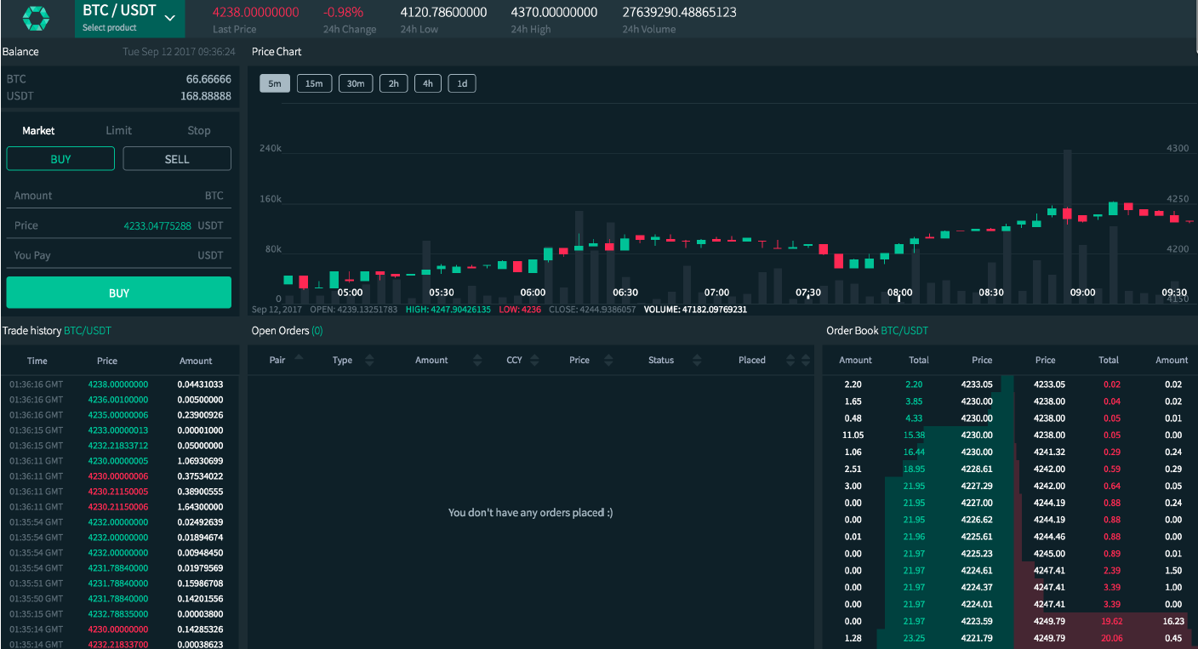Click bid price 4228.61 in order book

977,469
